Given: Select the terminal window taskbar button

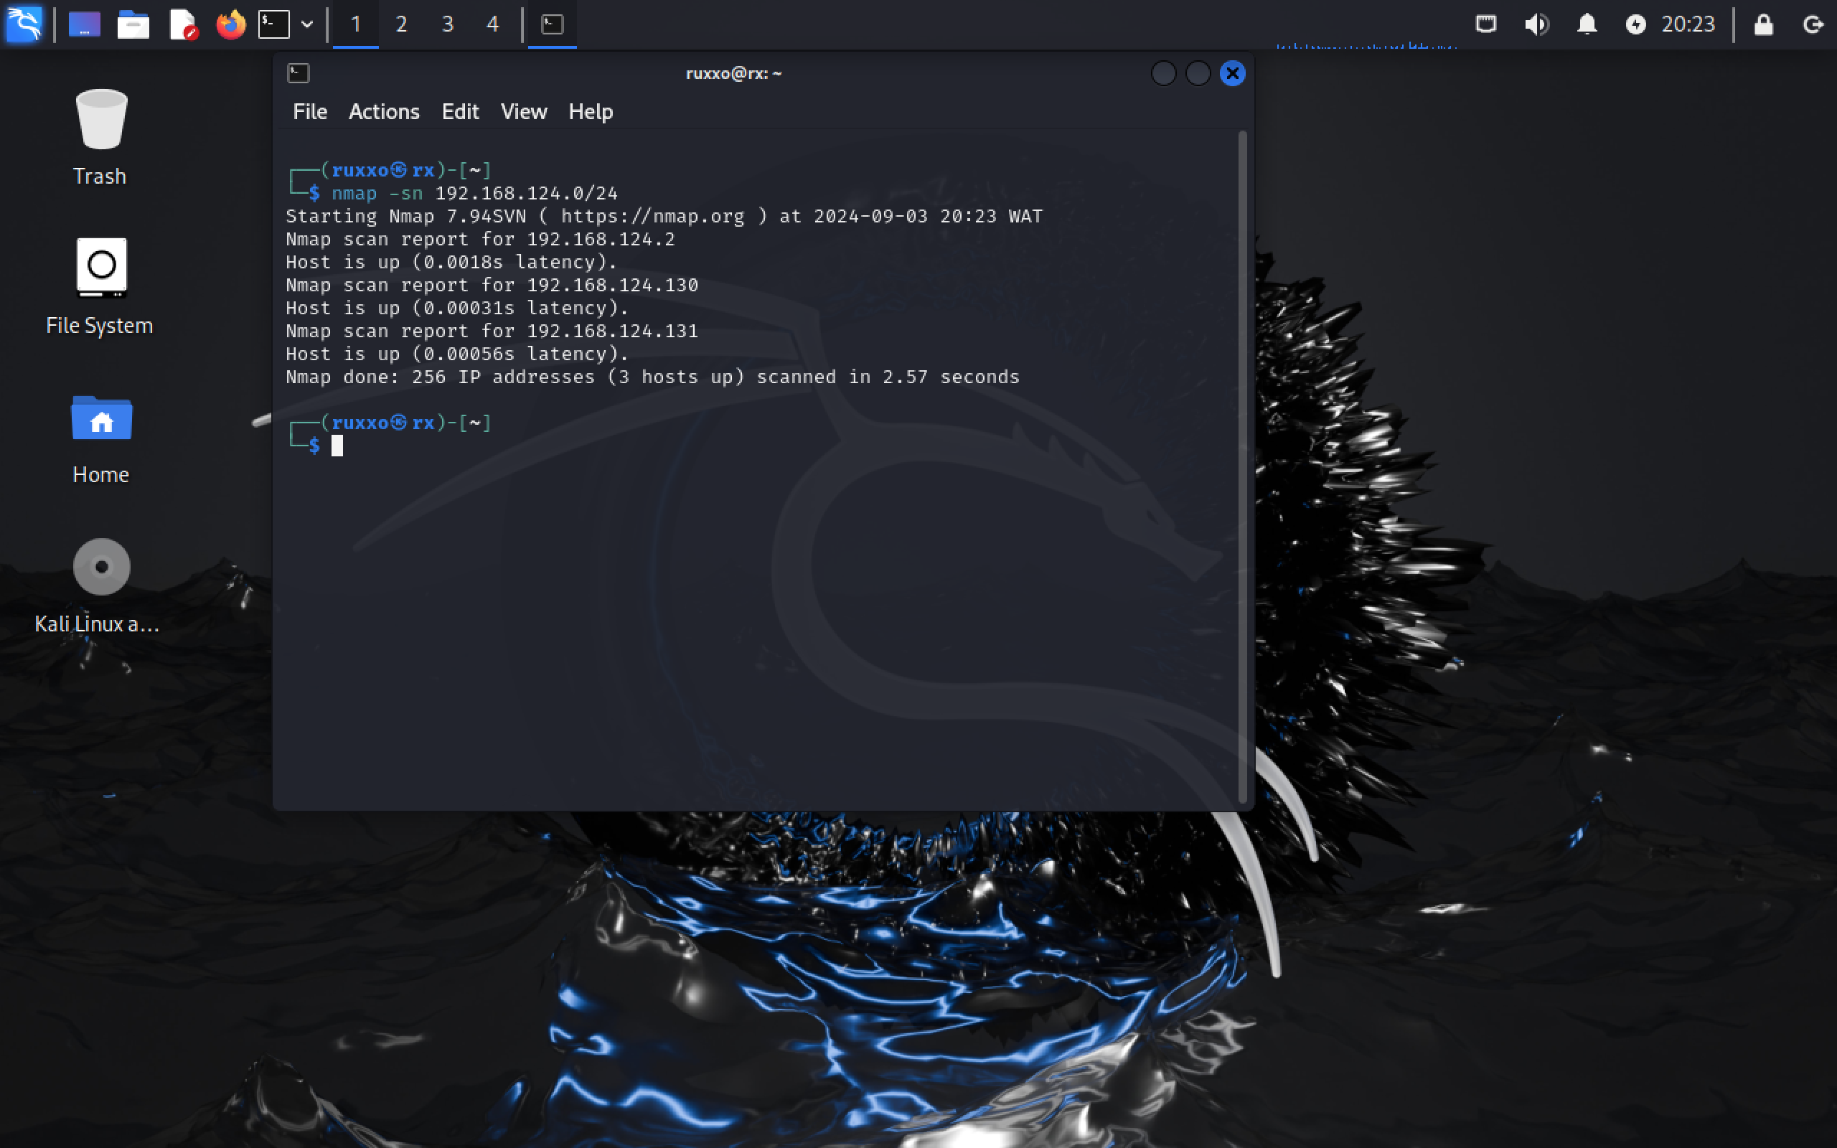Looking at the screenshot, I should tap(552, 24).
